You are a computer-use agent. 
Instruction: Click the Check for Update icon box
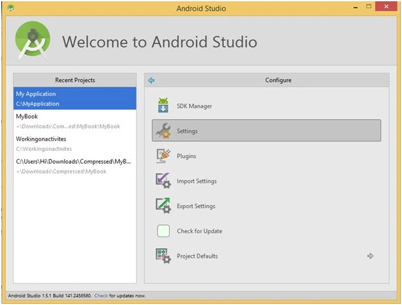tap(163, 231)
